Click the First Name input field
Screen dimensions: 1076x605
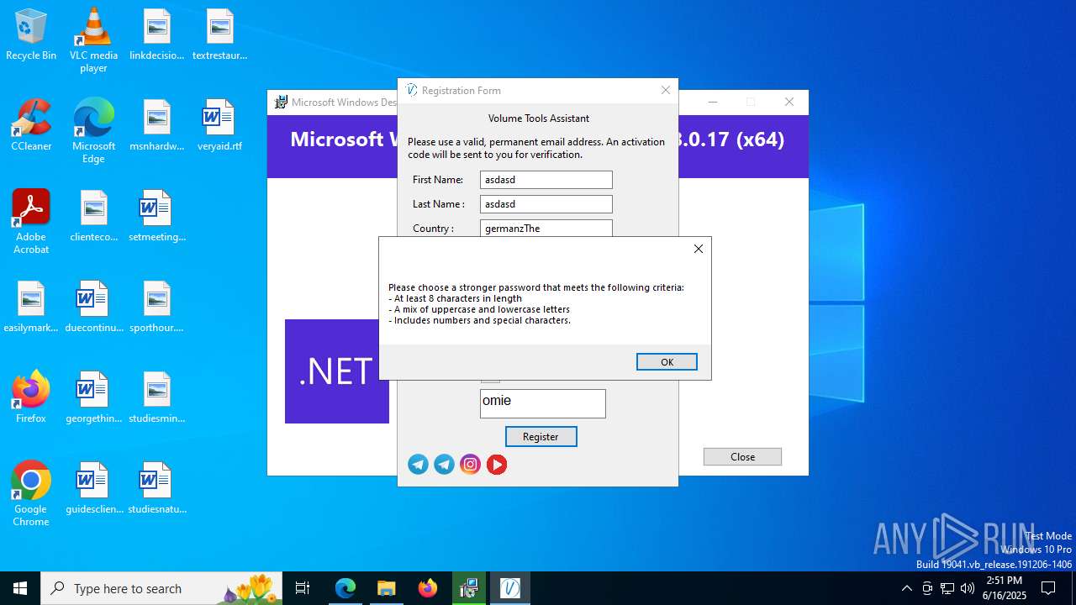coord(546,180)
